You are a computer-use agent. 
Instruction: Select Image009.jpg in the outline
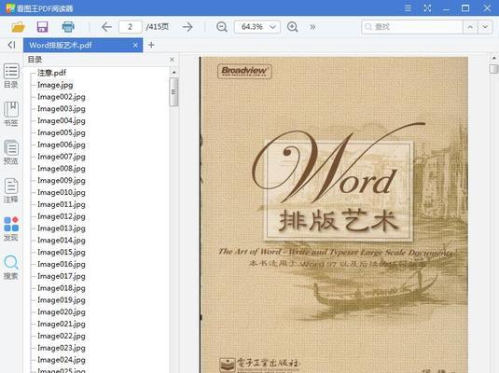(x=62, y=181)
